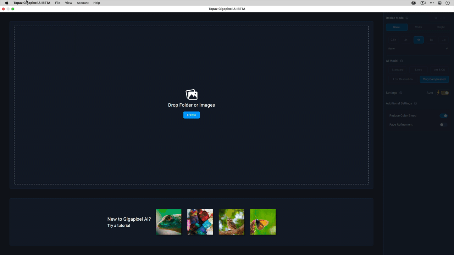Viewport: 454px width, 255px height.
Task: Click the screen recording menu bar icon
Action: click(x=423, y=3)
